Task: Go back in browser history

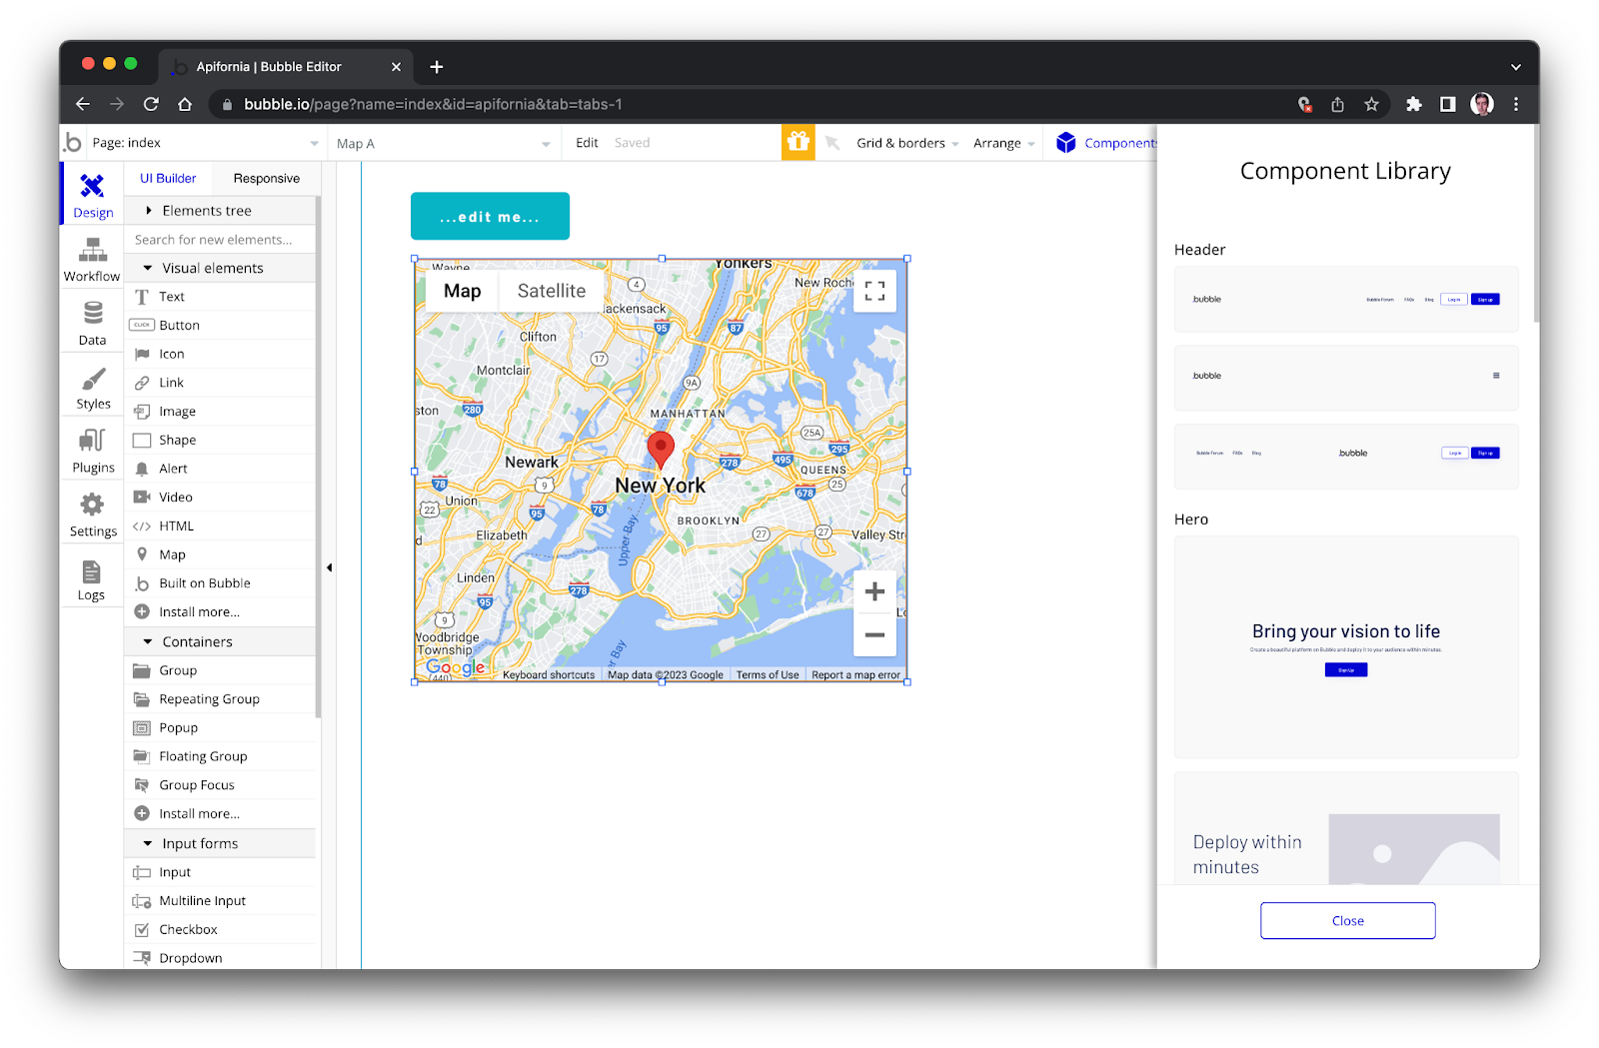Action: 83,104
